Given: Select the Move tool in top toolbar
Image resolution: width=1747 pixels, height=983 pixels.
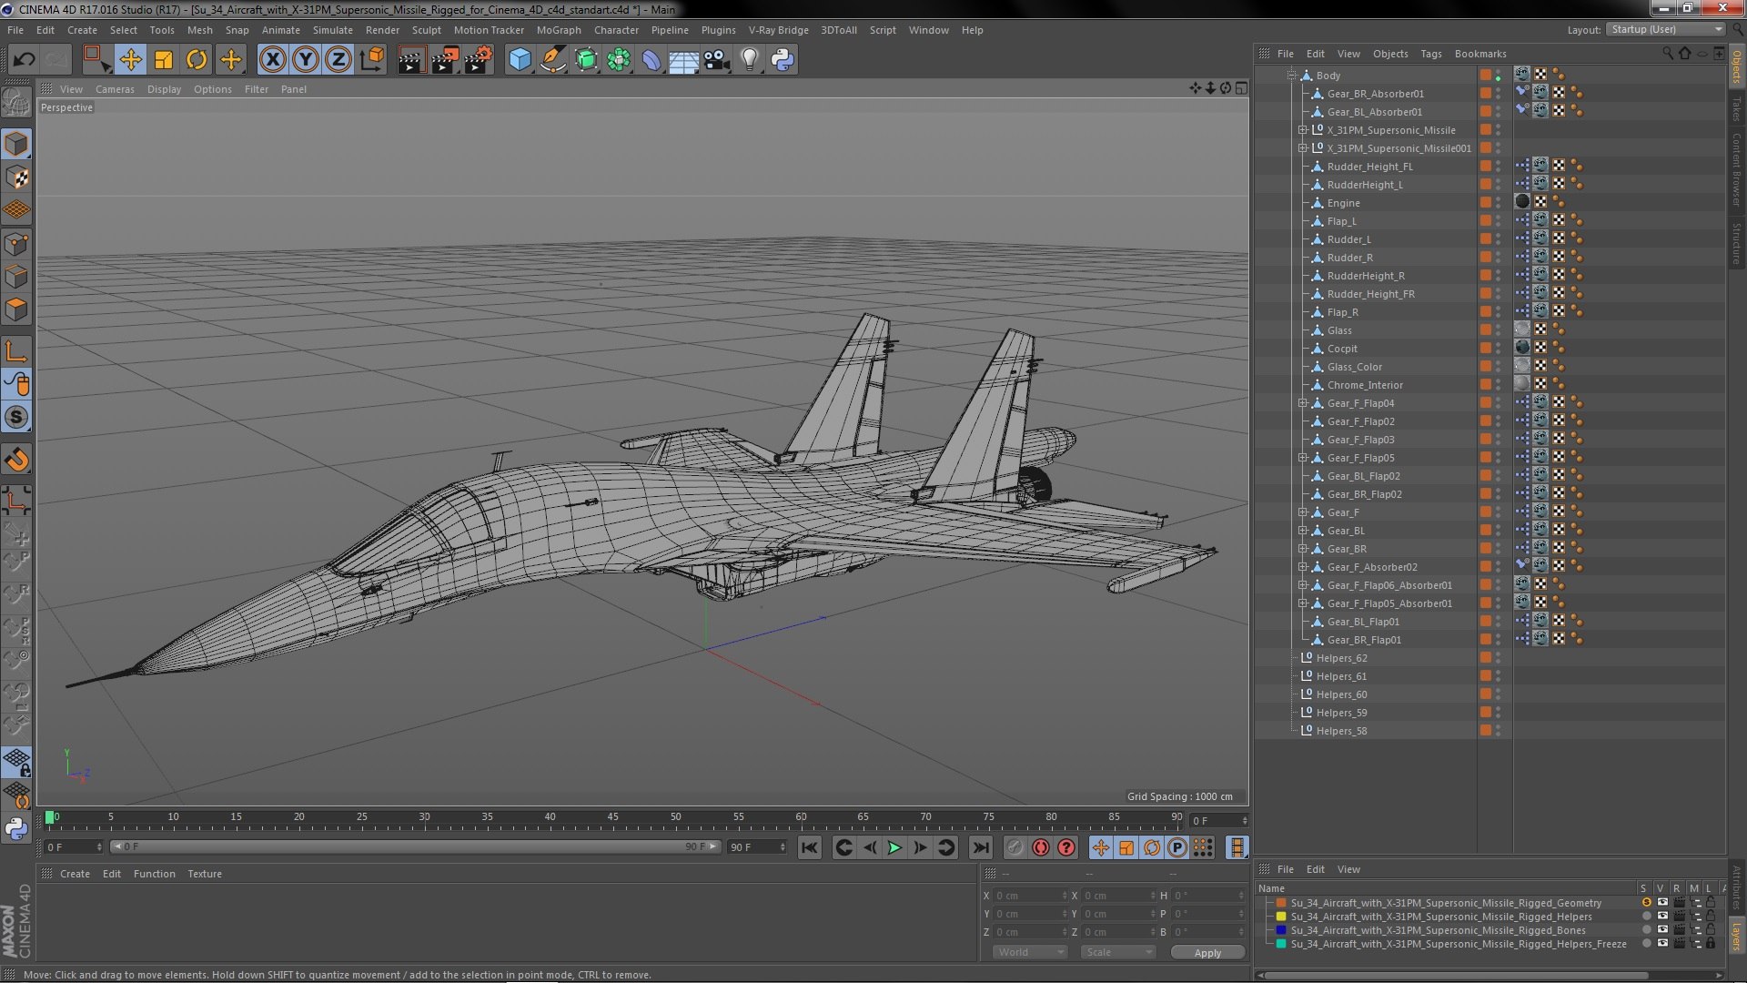Looking at the screenshot, I should coord(130,60).
